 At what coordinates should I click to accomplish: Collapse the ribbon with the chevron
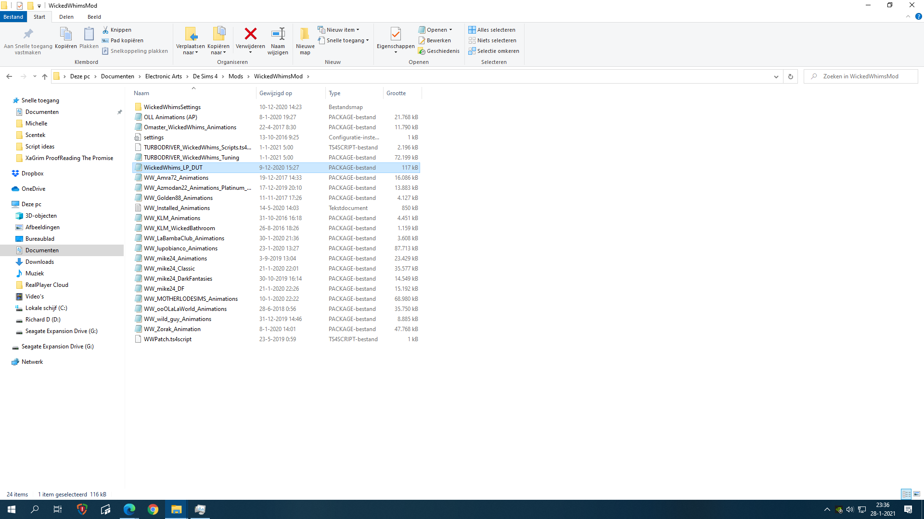pos(908,17)
